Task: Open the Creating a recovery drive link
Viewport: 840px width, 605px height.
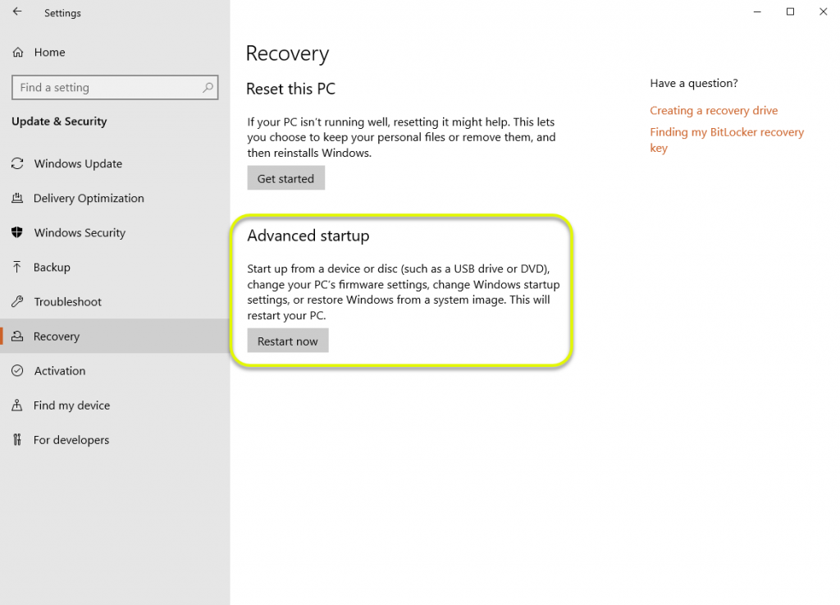Action: (x=714, y=110)
